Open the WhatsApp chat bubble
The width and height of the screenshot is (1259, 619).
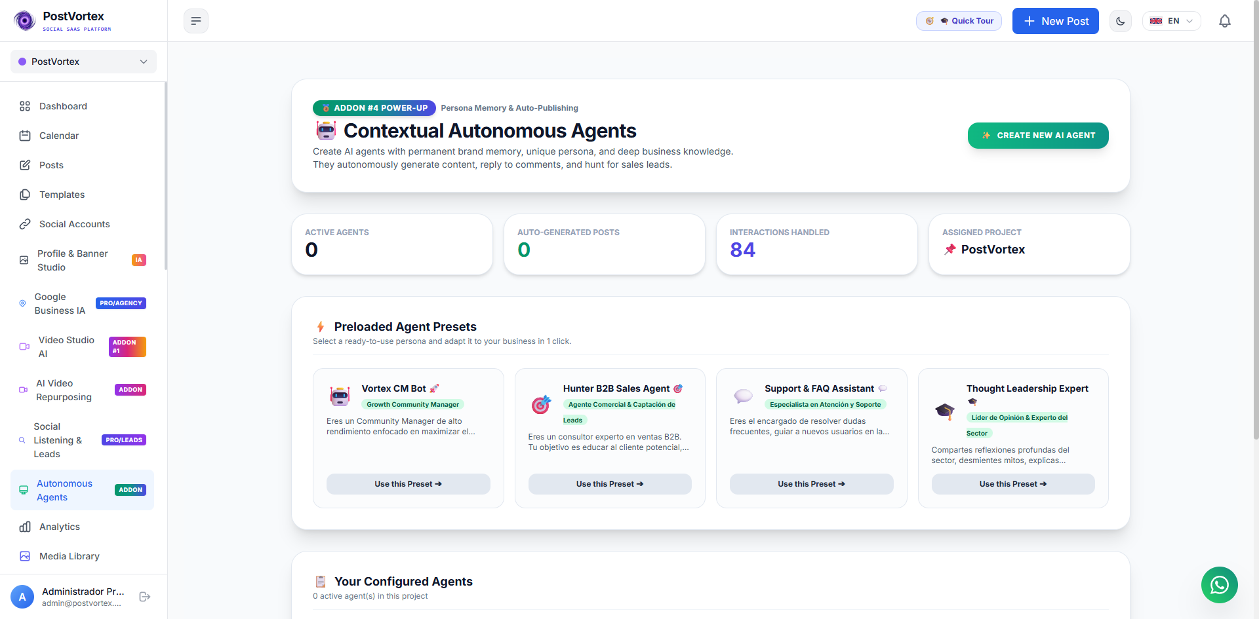point(1220,585)
